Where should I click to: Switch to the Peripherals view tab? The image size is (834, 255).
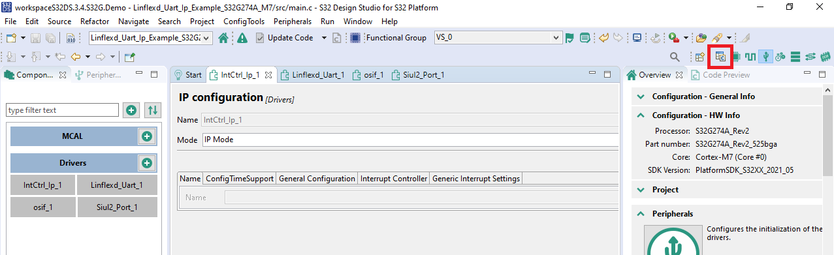[x=98, y=75]
